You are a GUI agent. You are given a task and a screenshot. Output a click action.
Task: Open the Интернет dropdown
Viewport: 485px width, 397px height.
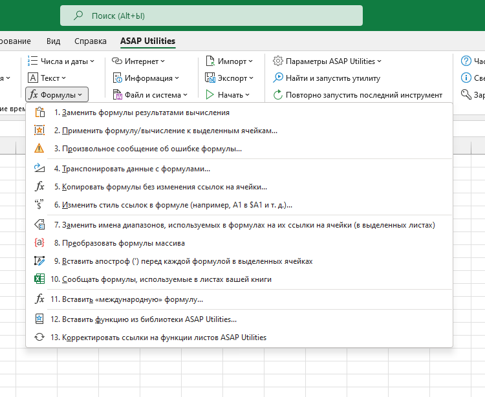coord(138,61)
